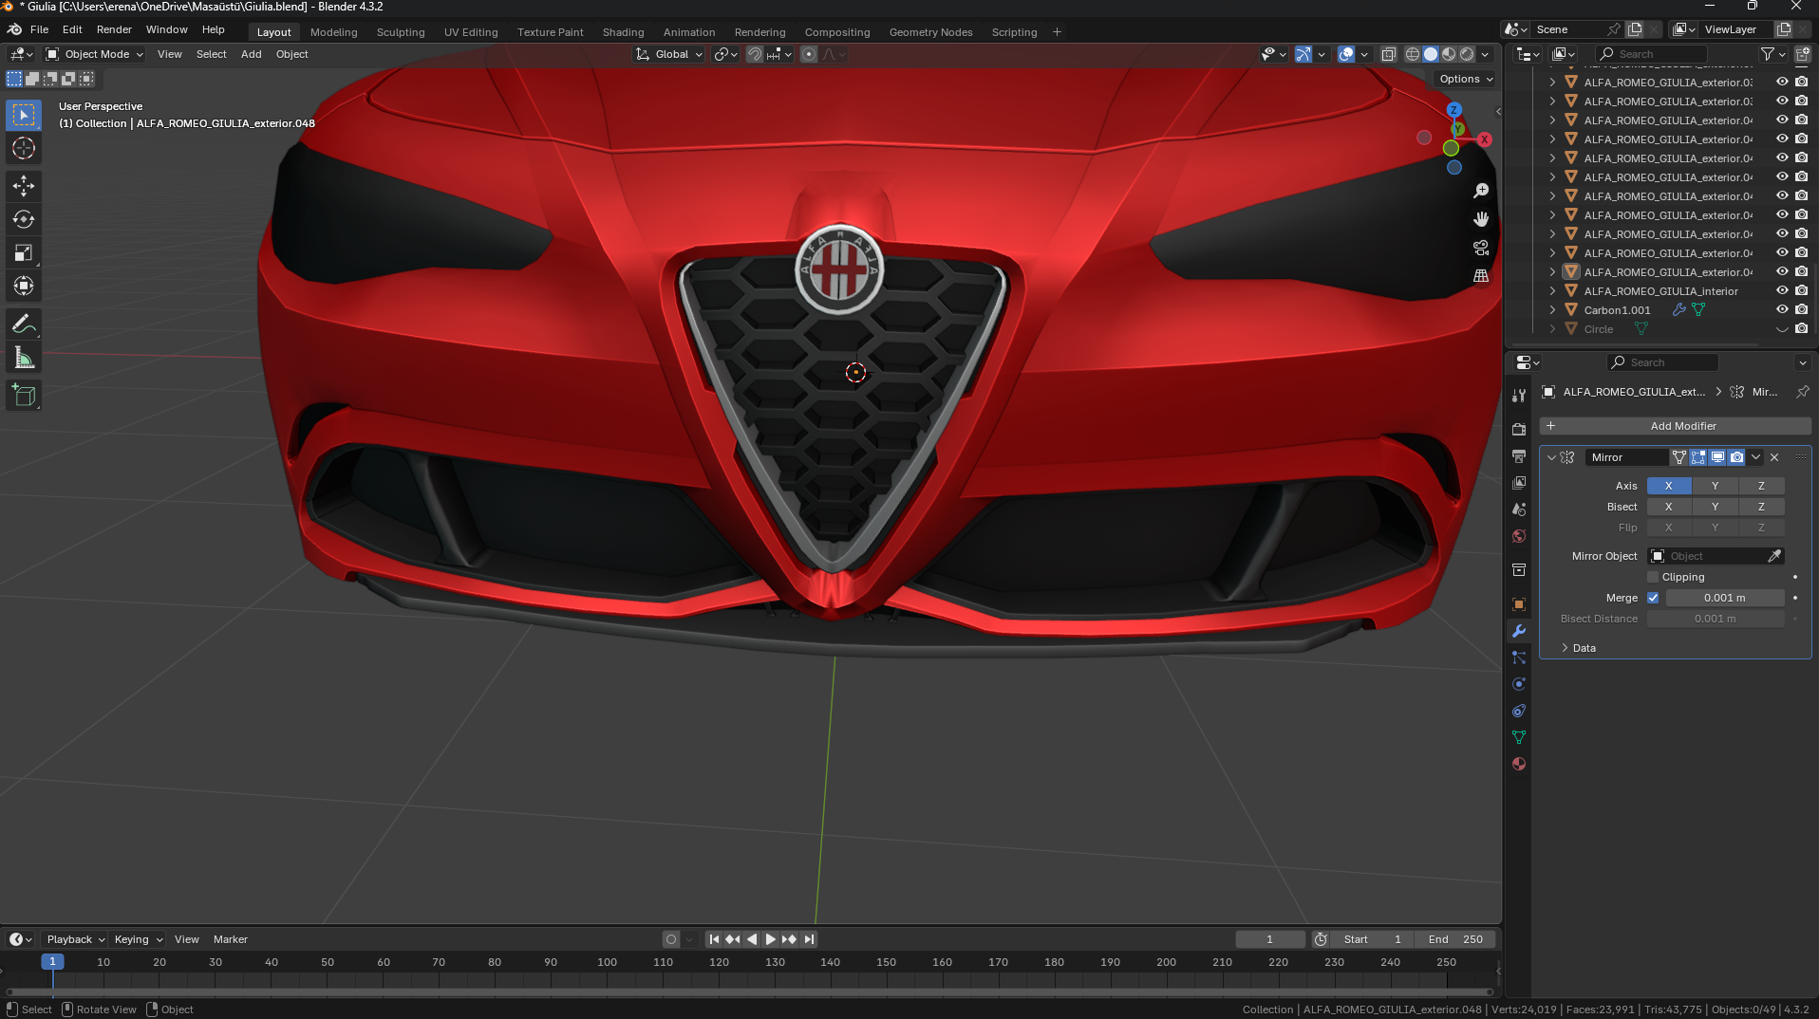Switch perspective/orthographic with the grid icon

pos(1480,276)
